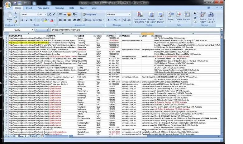This screenshot has height=144, width=243.
Task: Open Conditional Formatting menu
Action: 140,17
